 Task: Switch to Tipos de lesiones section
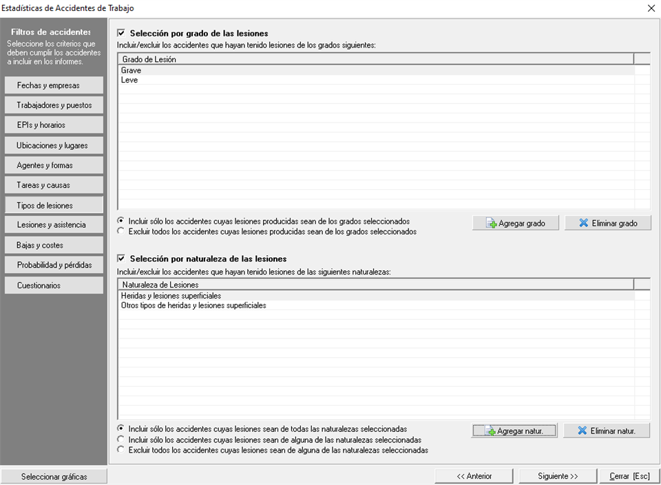[54, 205]
